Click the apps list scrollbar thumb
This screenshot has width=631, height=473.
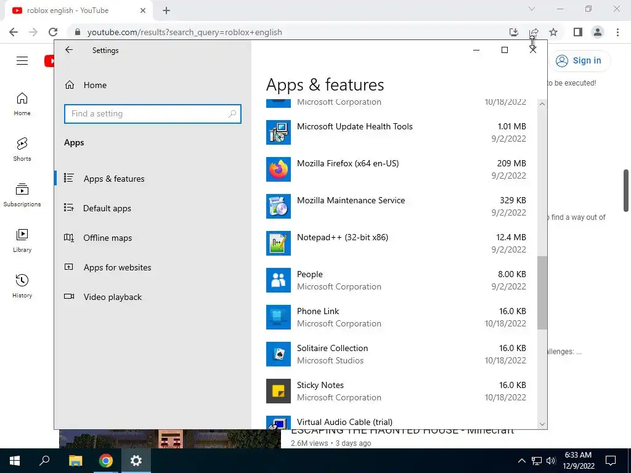(542, 293)
